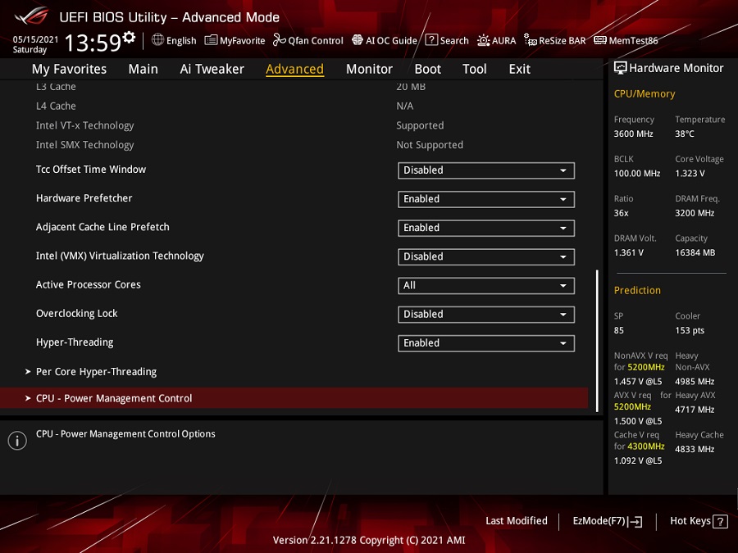The height and width of the screenshot is (553, 738).
Task: Click 38°C temperature value
Action: click(x=685, y=134)
